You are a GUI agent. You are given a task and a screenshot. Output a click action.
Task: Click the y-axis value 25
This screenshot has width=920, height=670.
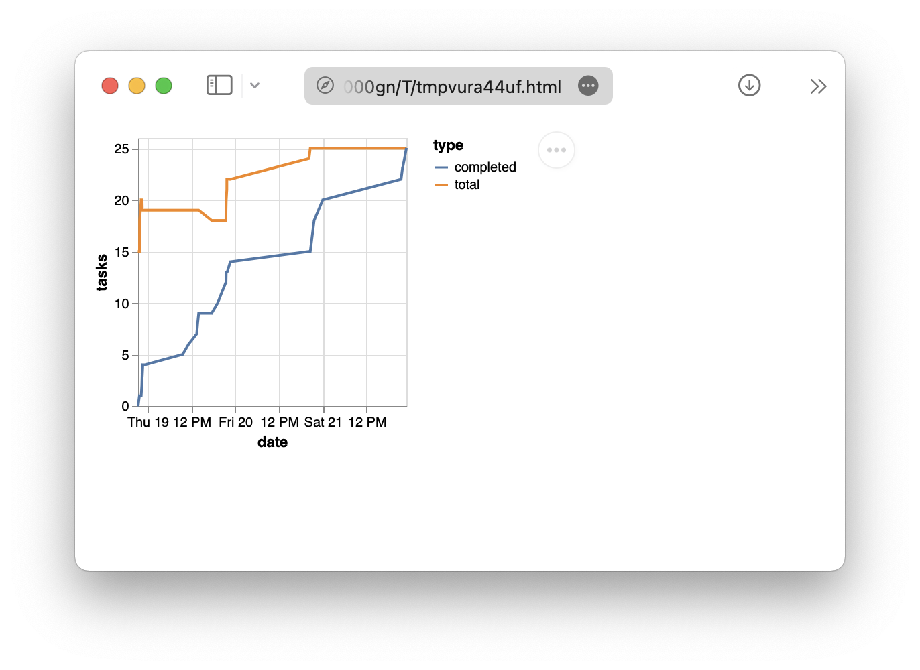(121, 149)
